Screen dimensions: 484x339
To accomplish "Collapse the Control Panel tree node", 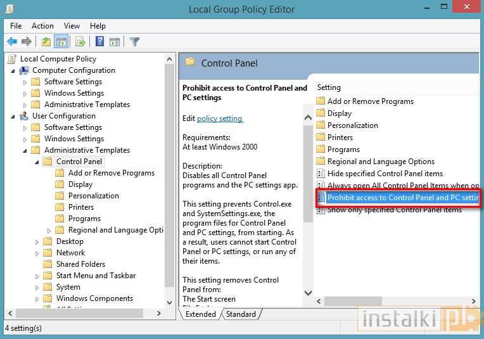I will coord(37,162).
